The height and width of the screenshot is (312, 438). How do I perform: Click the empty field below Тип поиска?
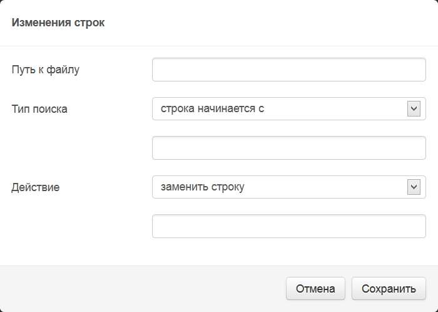click(x=289, y=148)
